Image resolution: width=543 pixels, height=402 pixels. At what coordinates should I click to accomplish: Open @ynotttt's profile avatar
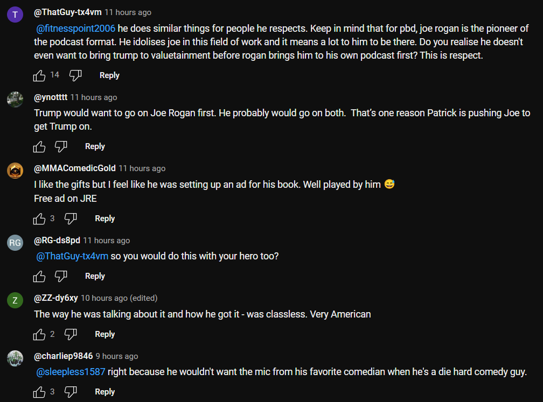coord(15,99)
